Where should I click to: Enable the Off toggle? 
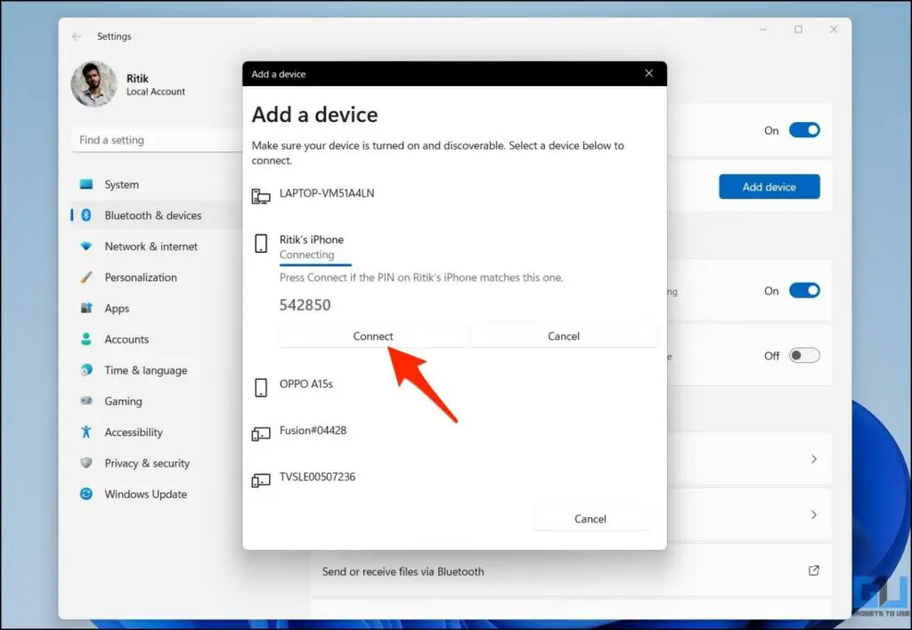pyautogui.click(x=804, y=355)
